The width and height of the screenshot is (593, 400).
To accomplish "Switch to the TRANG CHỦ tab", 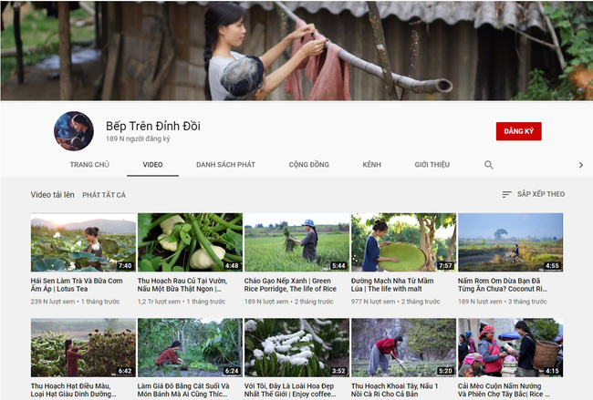I will coord(89,165).
